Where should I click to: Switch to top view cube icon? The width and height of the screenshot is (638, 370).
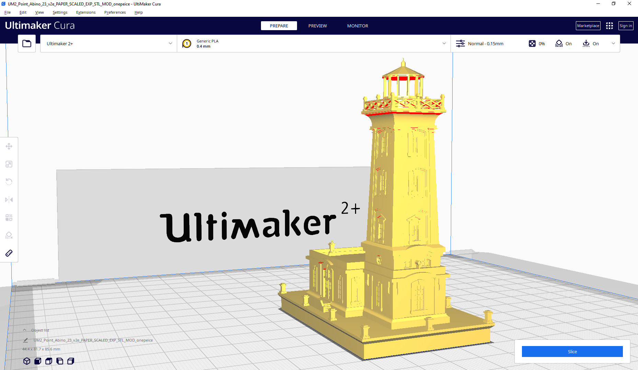pyautogui.click(x=49, y=361)
